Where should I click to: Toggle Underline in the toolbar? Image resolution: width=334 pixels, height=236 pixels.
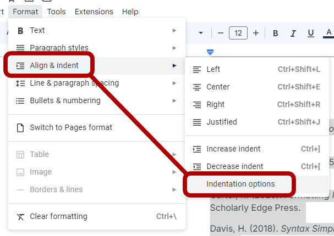pyautogui.click(x=311, y=33)
